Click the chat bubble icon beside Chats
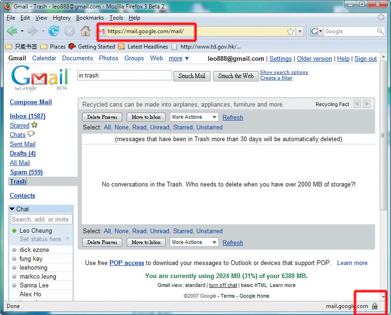This screenshot has height=315, width=391. point(31,134)
